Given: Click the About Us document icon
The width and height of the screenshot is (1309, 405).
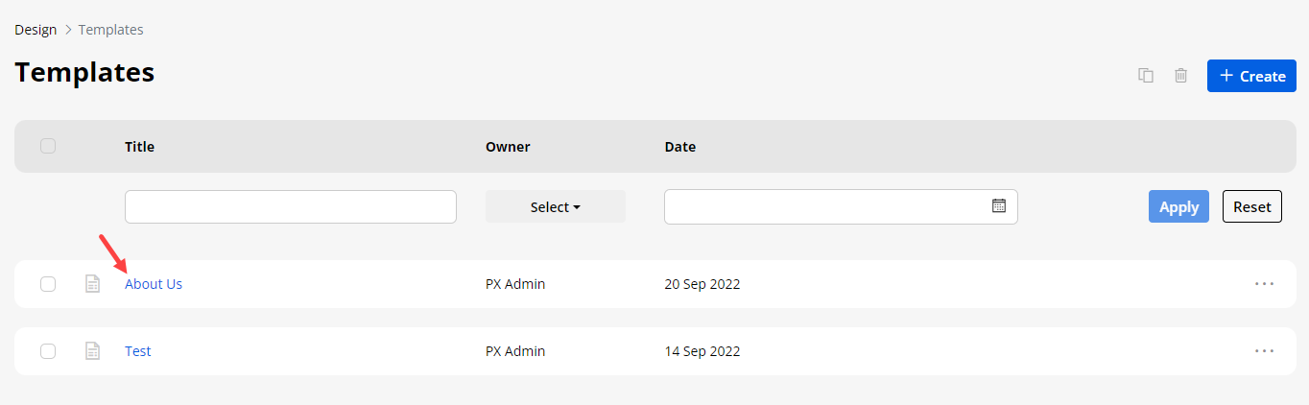Looking at the screenshot, I should 92,284.
